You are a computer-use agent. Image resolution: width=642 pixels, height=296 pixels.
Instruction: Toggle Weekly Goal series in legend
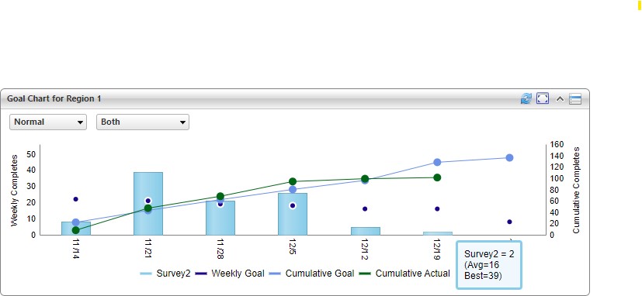coord(230,274)
